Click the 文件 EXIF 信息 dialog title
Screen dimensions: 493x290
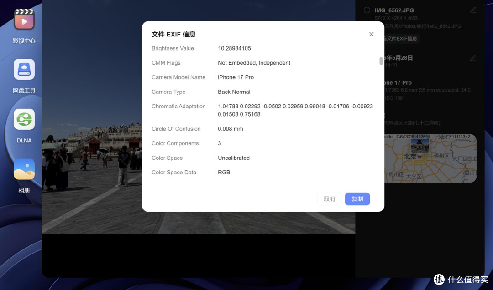173,34
